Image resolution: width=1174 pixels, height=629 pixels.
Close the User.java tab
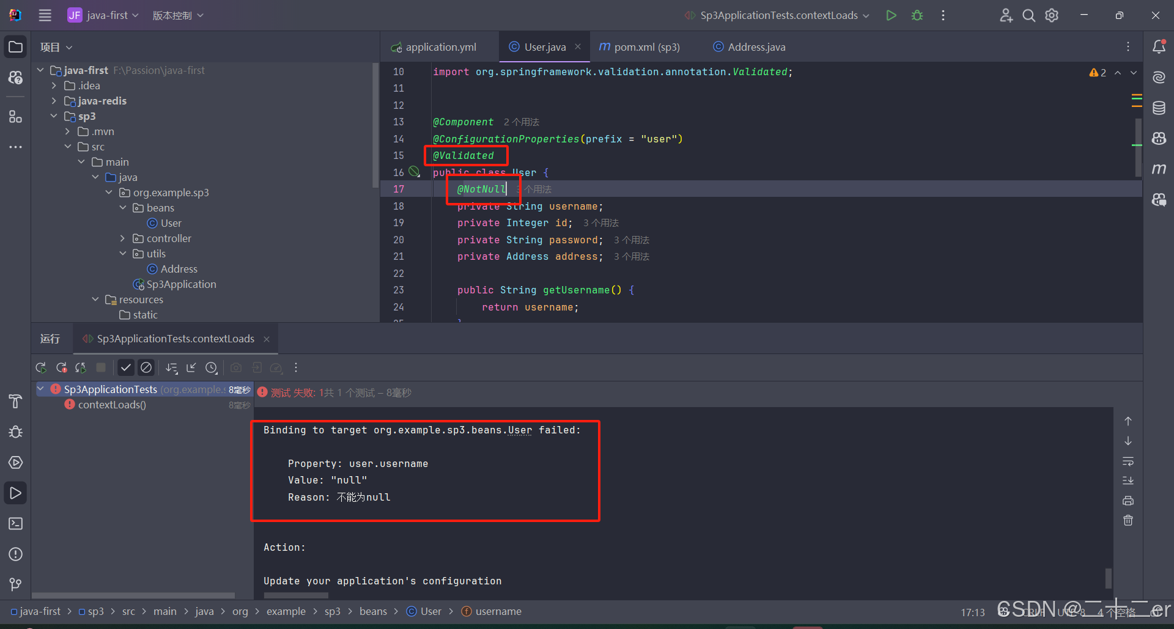[578, 46]
